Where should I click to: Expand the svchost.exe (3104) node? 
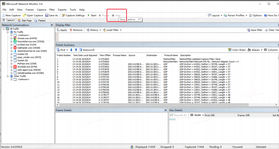click(x=11, y=44)
